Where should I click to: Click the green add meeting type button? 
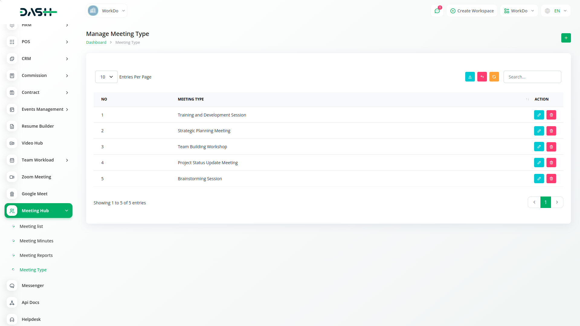[x=566, y=38]
